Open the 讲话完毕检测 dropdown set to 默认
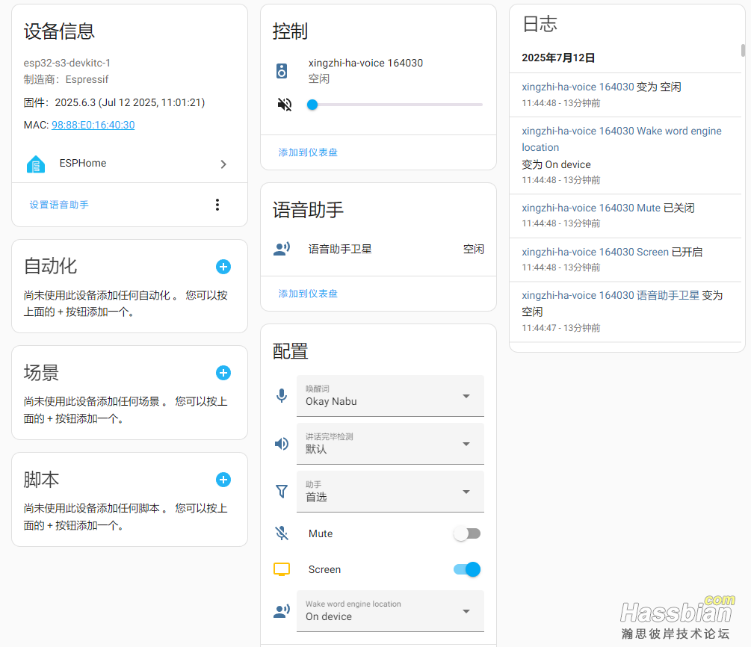Screen dimensions: 751x647 (x=390, y=444)
